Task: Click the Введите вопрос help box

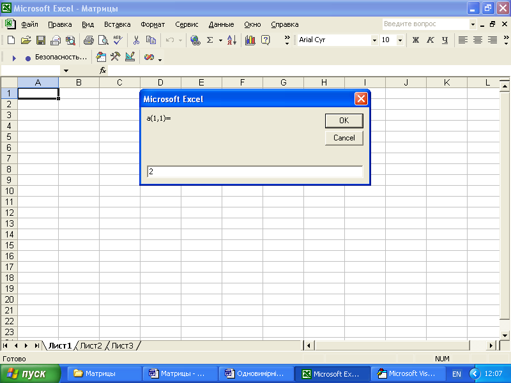Action: click(426, 24)
